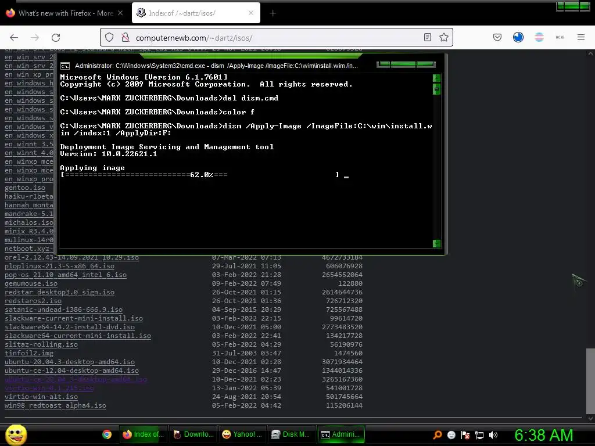Image resolution: width=595 pixels, height=446 pixels.
Task: Switch to Yahoo! taskbar item
Action: [x=242, y=434]
